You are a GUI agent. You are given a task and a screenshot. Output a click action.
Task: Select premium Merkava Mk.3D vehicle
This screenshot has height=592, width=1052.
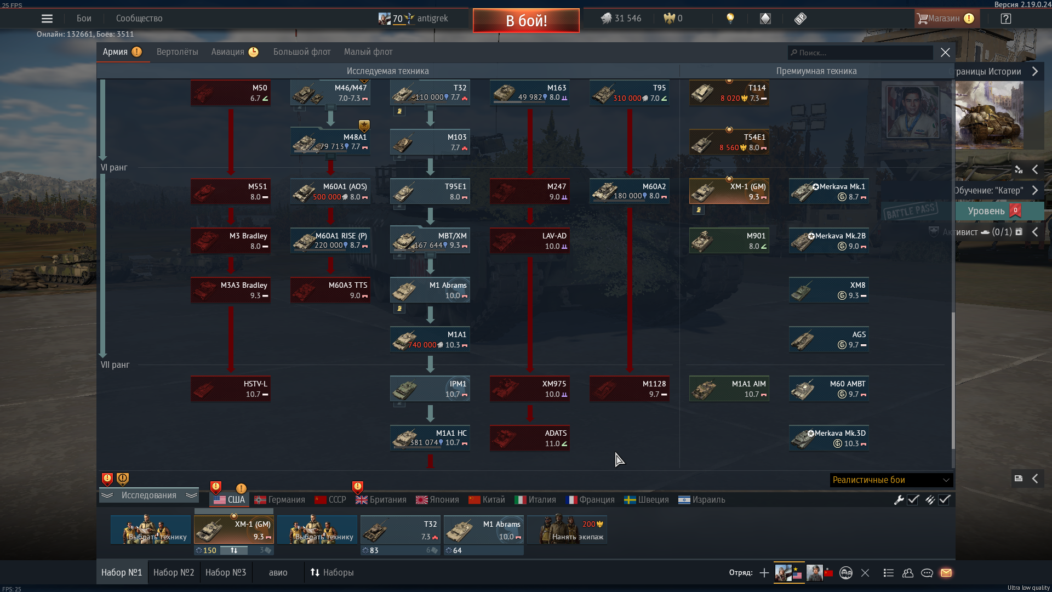(829, 439)
